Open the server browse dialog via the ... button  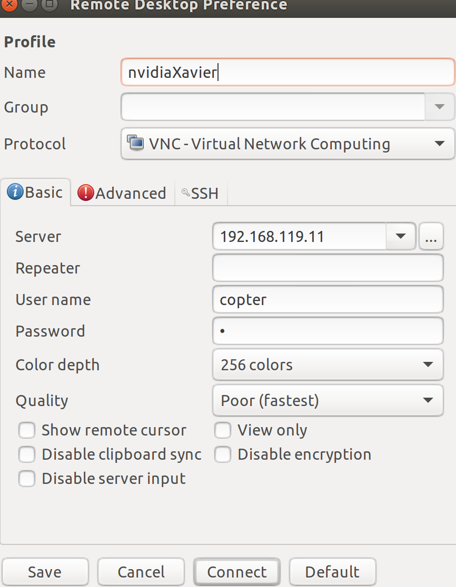[x=431, y=236]
